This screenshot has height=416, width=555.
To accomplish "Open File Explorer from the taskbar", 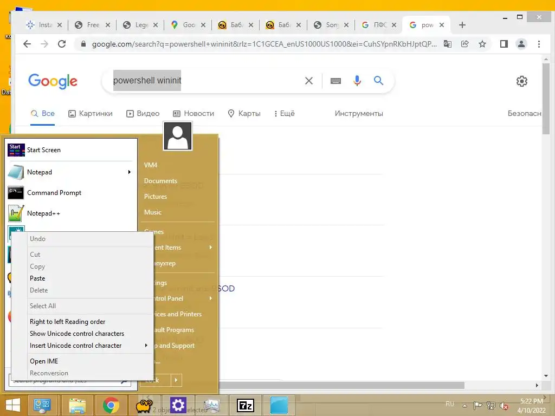I will 77,405.
